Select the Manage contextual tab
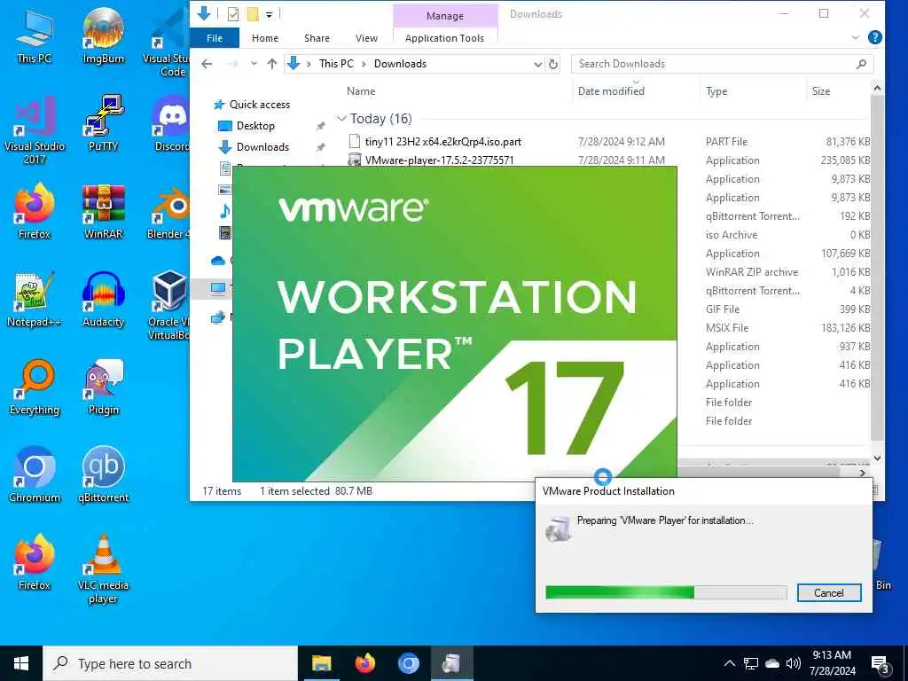 (x=445, y=16)
